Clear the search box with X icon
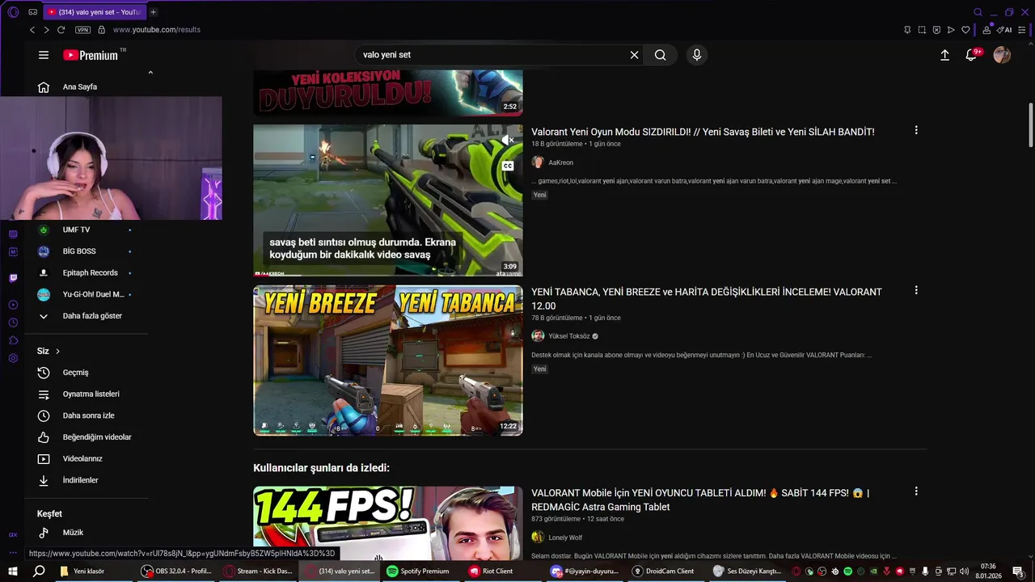Viewport: 1035px width, 582px height. click(634, 55)
